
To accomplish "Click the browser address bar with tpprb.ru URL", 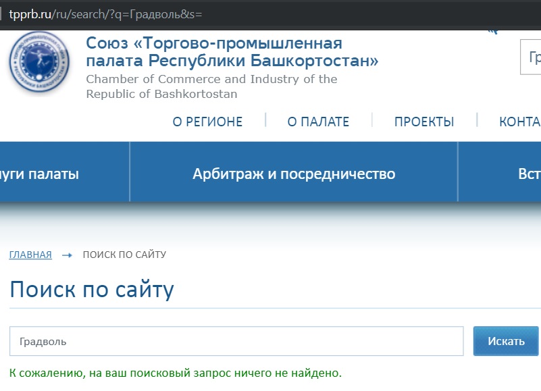I will coord(270,14).
